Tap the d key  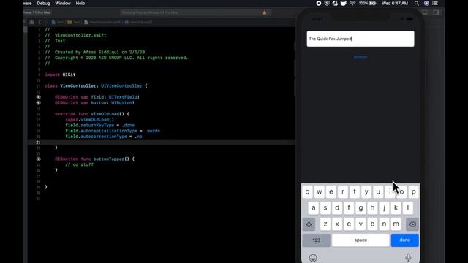tap(337, 208)
